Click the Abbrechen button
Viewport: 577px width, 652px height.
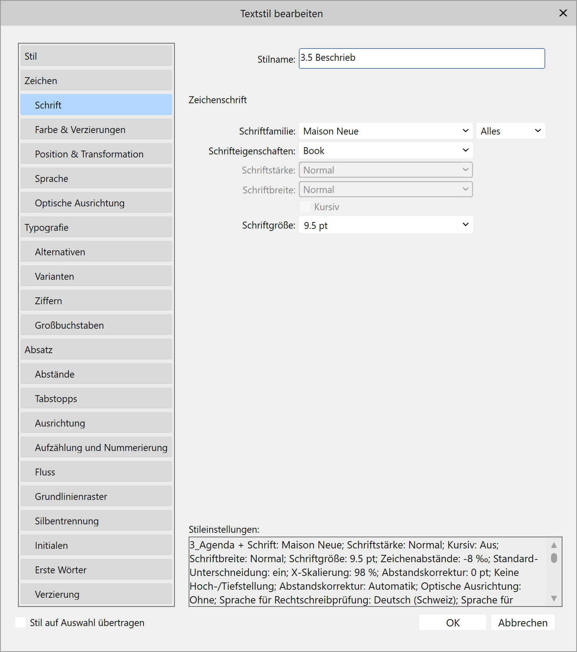(x=523, y=623)
